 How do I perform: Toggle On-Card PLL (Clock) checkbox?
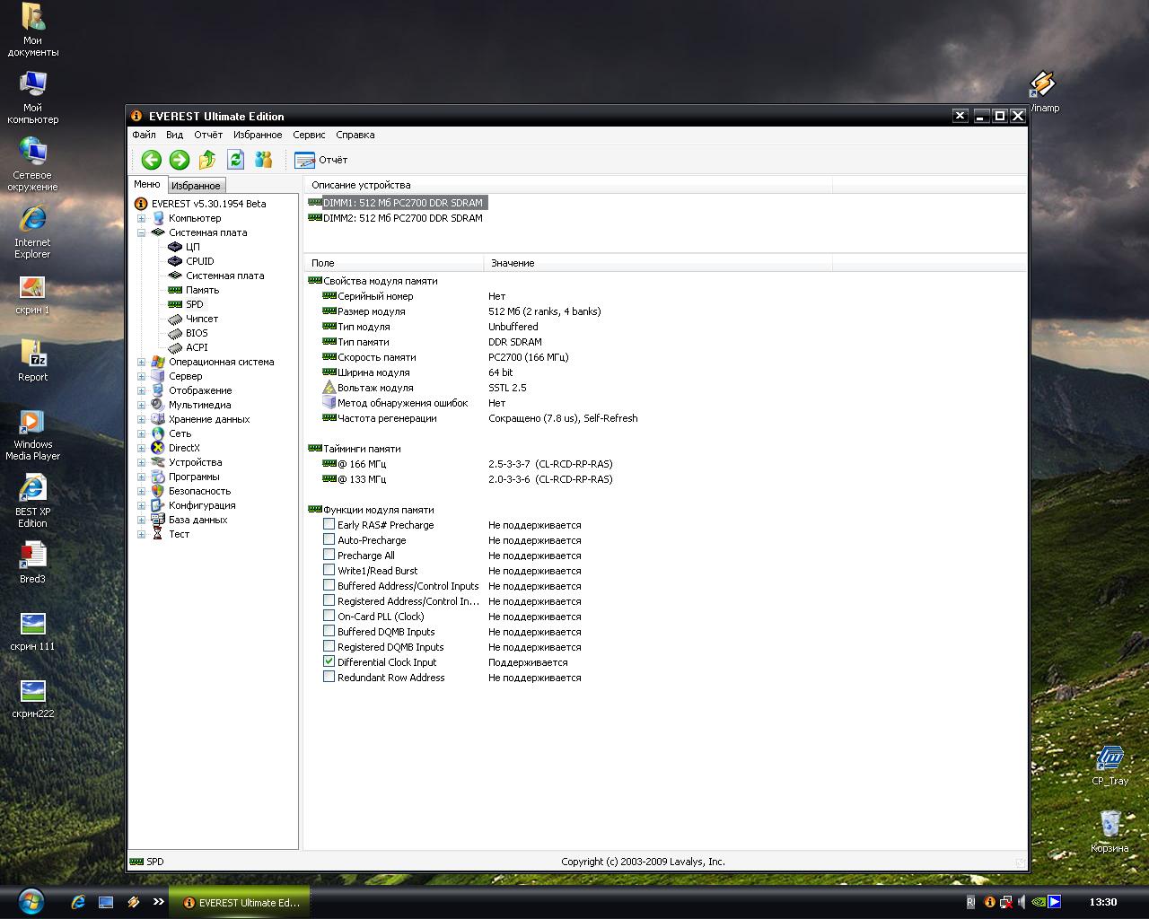pos(329,616)
